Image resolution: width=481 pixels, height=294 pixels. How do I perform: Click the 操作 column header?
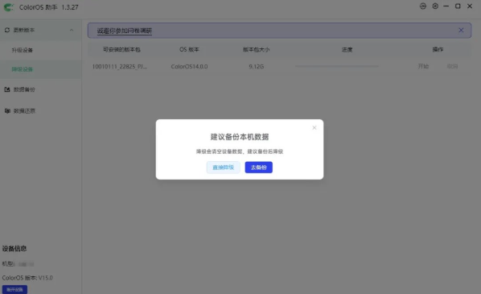click(x=438, y=49)
